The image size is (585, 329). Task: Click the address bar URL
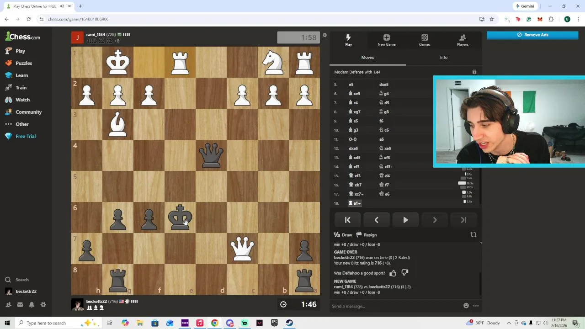78,19
